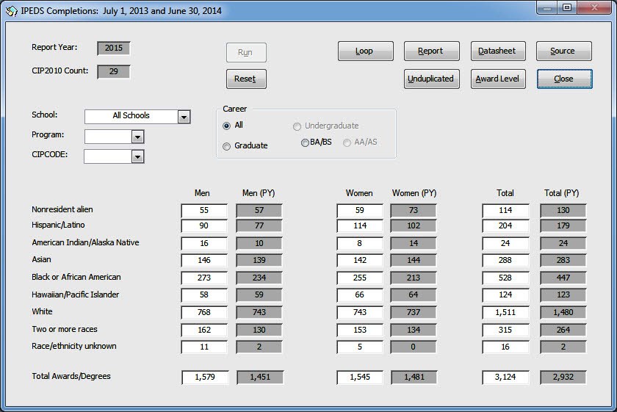Click the Source button
Viewport: 617px width, 412px height.
tap(564, 51)
